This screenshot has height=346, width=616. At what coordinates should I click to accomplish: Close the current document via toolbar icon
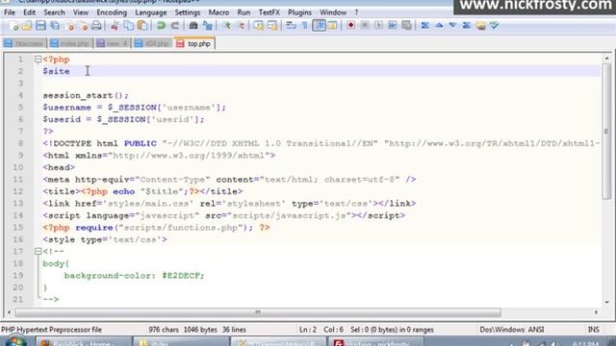click(69, 26)
